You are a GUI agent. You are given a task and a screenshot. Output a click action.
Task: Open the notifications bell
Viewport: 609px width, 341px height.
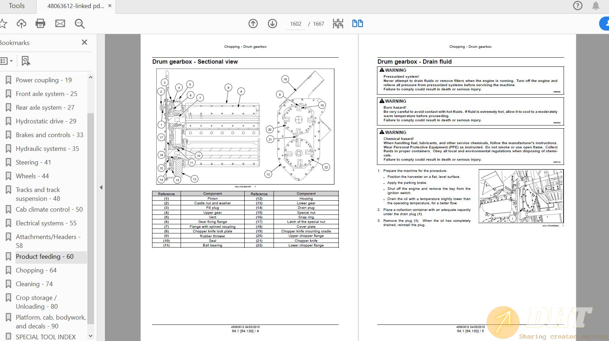pyautogui.click(x=596, y=6)
